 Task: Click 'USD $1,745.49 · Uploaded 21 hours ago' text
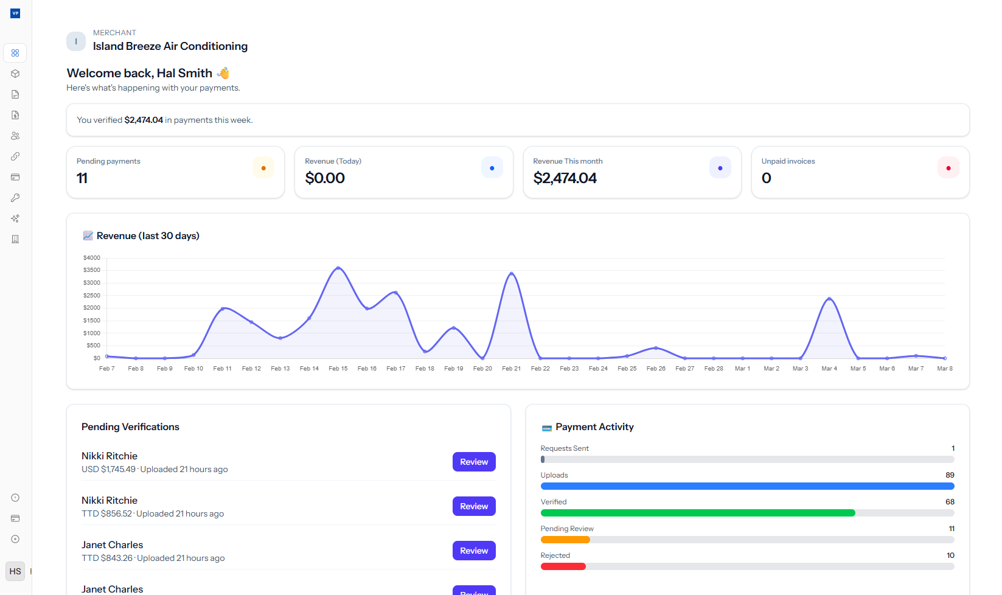click(x=155, y=469)
